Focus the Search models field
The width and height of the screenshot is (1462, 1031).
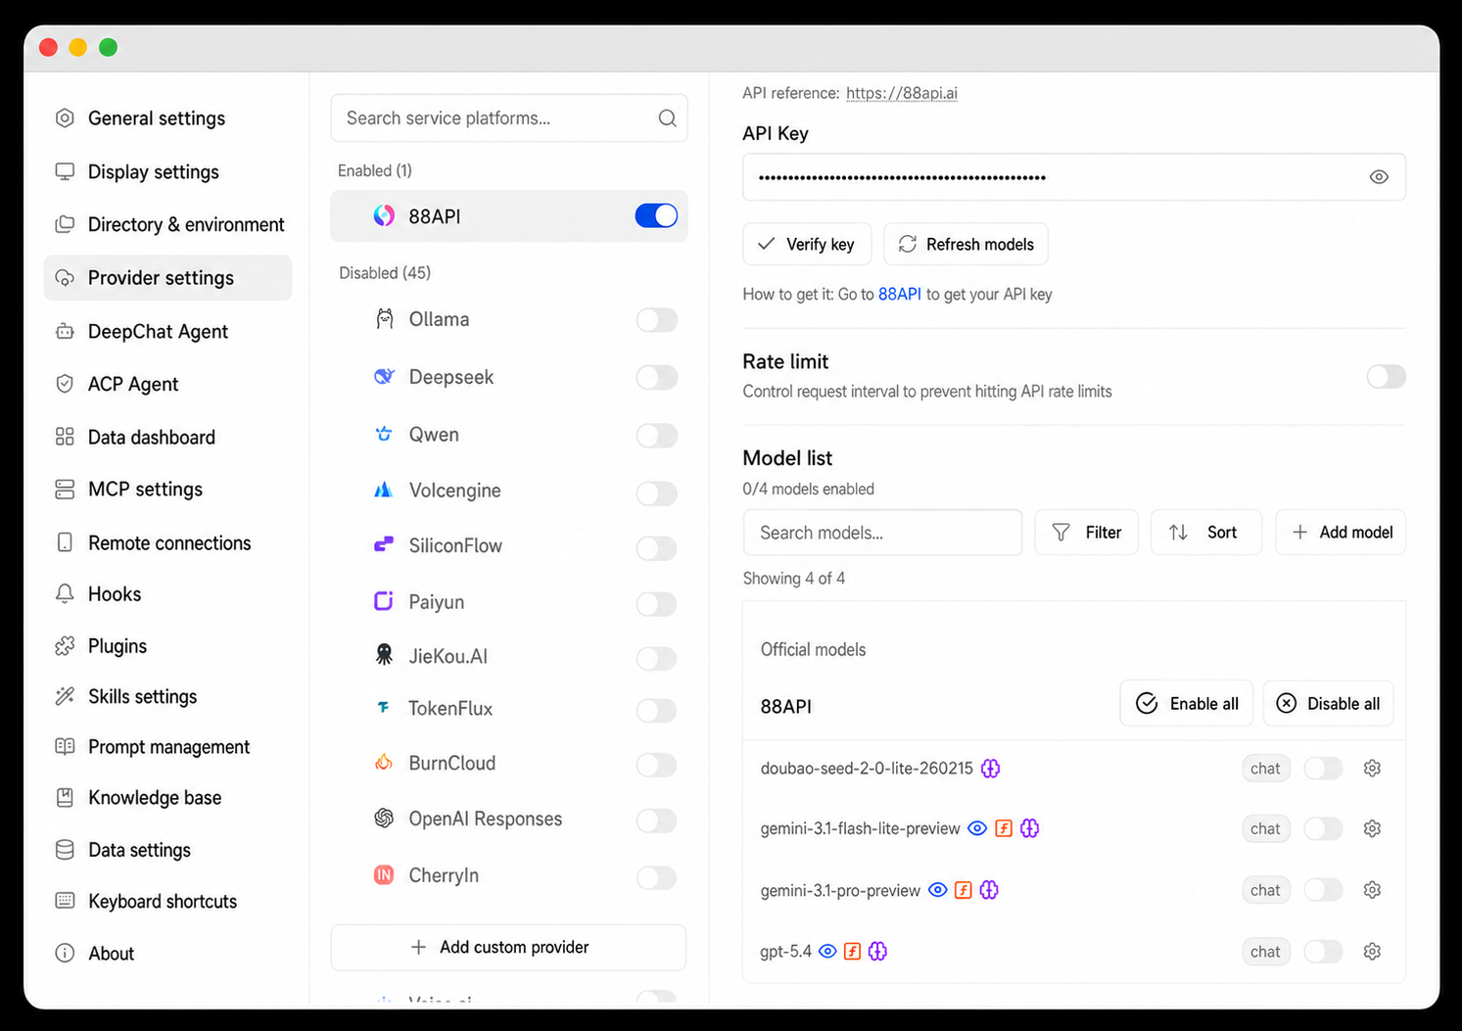click(x=882, y=533)
